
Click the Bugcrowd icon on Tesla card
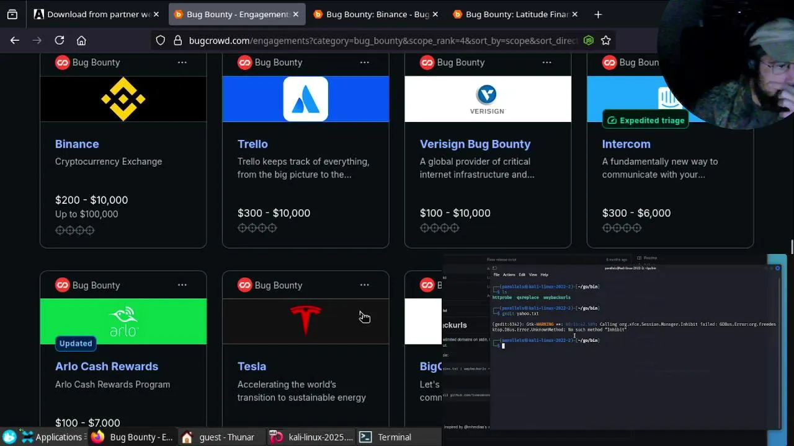click(x=244, y=285)
